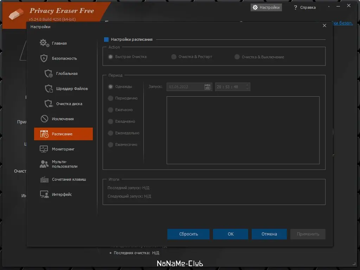The image size is (360, 270).
Task: Click the prohibited circle icon for Исключения
Action: 44,119
